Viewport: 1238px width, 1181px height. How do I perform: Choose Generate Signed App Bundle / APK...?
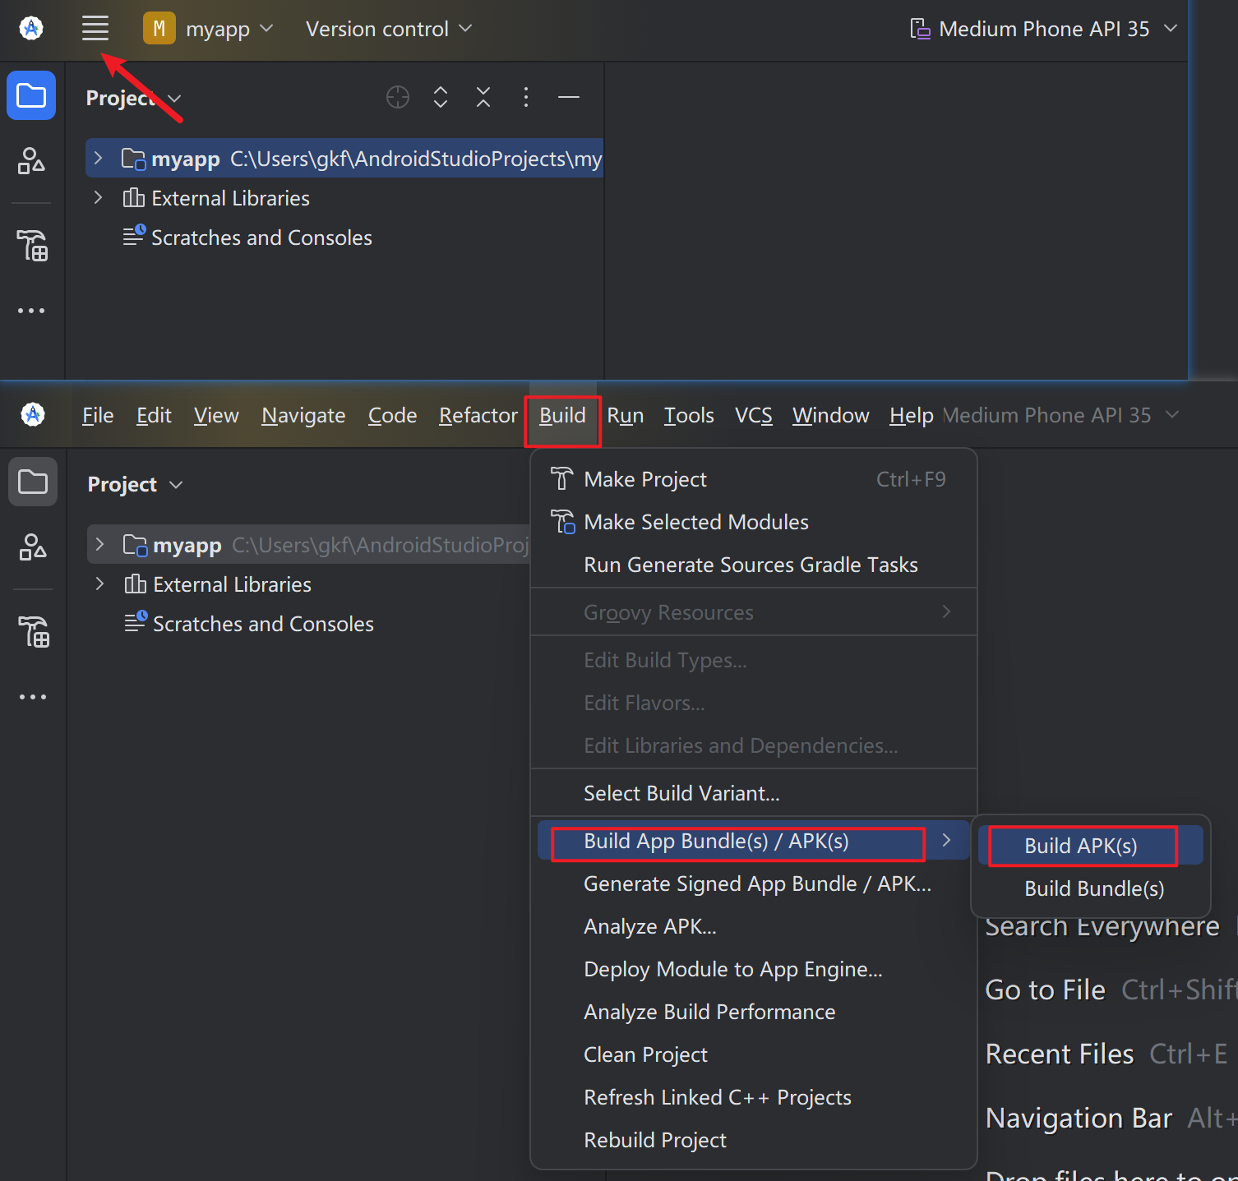[x=754, y=883]
